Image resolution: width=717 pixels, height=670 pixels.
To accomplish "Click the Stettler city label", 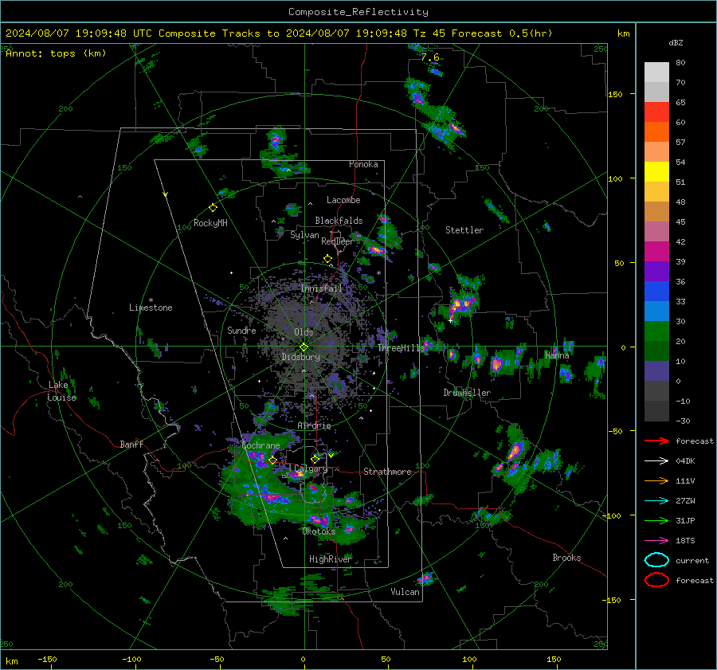I will pos(464,230).
